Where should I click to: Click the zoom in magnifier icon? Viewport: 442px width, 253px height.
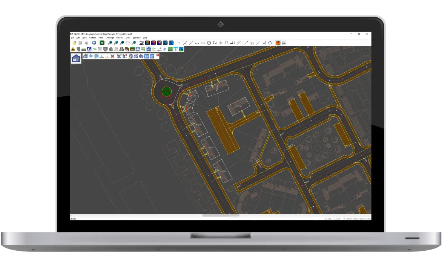coord(110,43)
